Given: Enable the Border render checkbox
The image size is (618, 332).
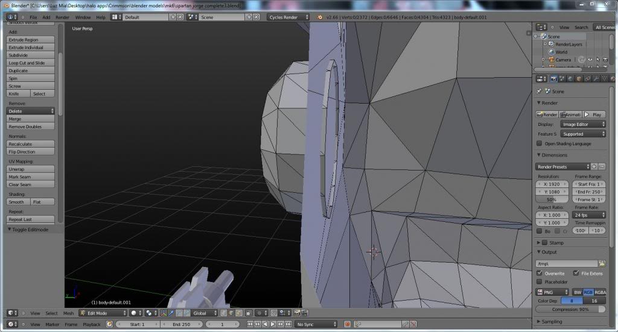Looking at the screenshot, I should [539, 231].
